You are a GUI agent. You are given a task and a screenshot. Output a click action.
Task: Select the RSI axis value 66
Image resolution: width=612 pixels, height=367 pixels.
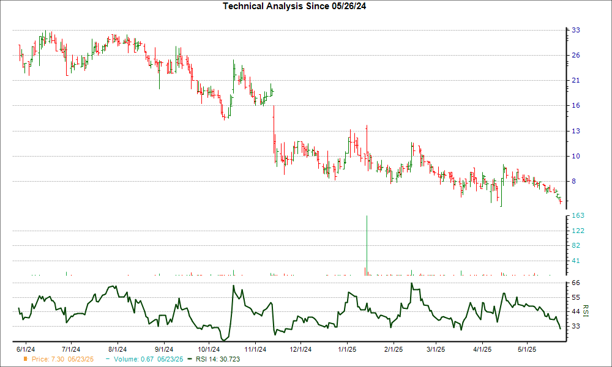[576, 283]
